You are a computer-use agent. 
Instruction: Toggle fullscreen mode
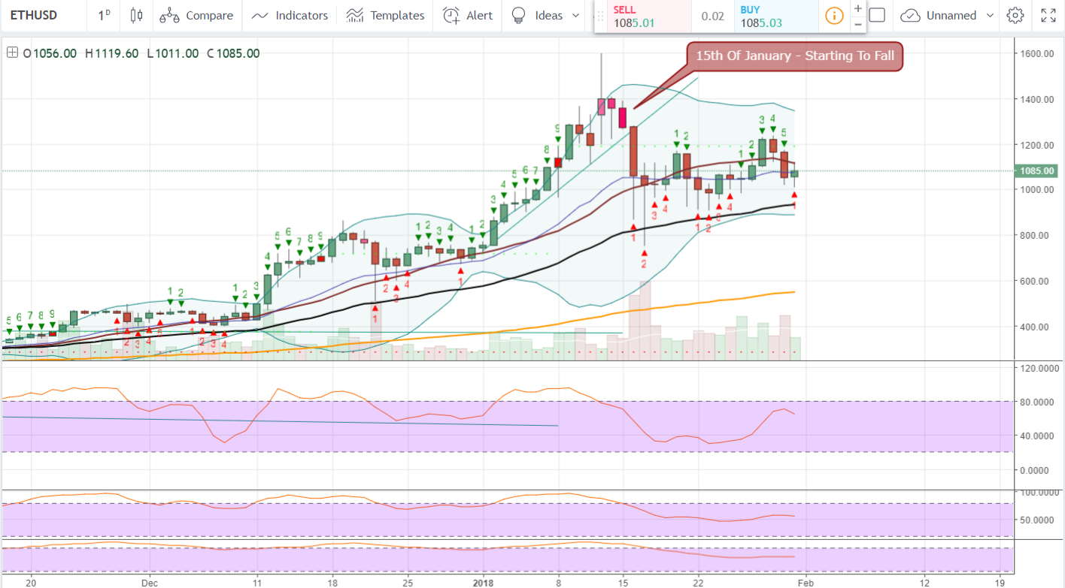pyautogui.click(x=1048, y=15)
